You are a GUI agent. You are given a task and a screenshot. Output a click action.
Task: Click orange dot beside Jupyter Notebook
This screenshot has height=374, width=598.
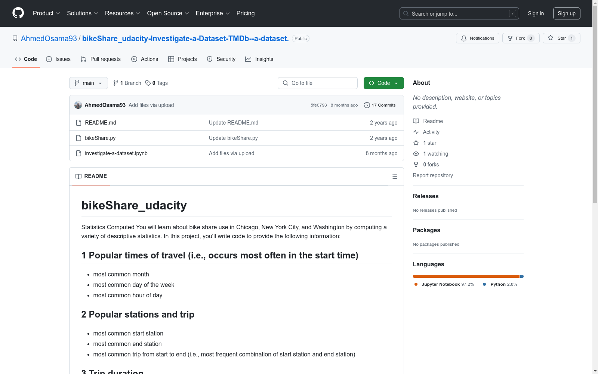416,284
